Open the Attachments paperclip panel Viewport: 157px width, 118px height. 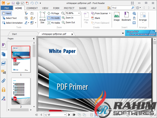3,81
